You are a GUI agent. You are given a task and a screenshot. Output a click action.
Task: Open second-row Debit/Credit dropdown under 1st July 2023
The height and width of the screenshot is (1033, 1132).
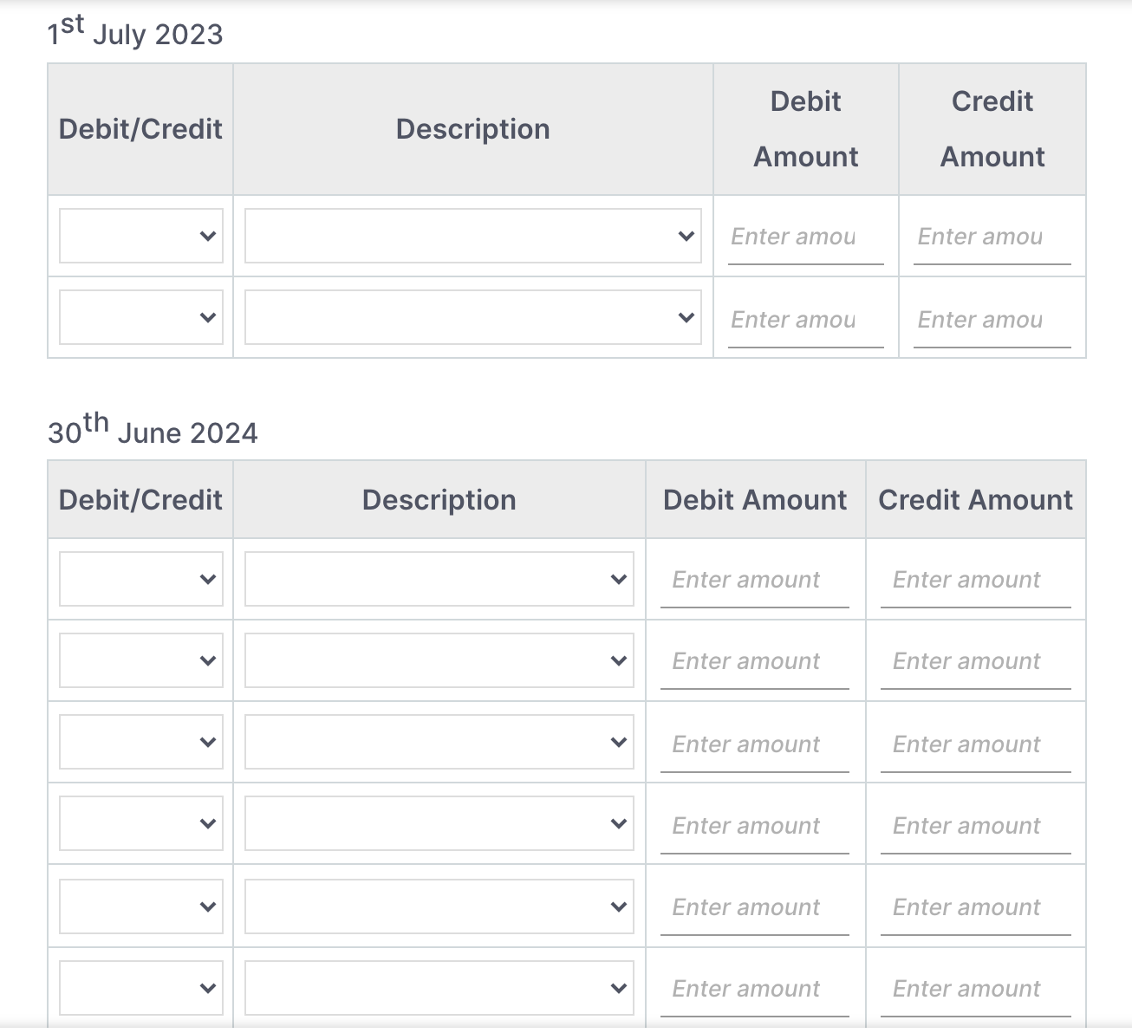[x=141, y=317]
